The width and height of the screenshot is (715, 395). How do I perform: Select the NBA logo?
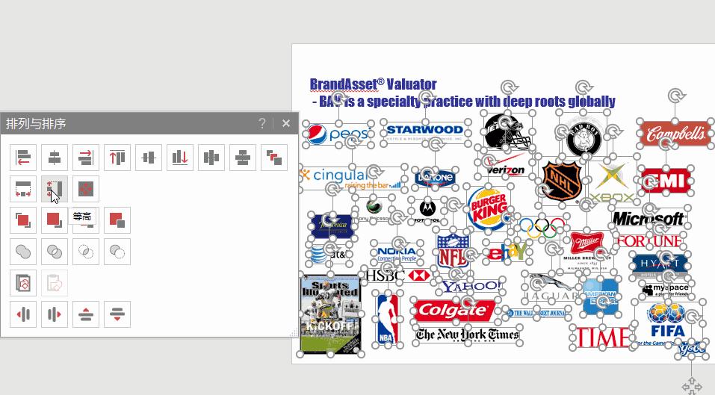388,319
